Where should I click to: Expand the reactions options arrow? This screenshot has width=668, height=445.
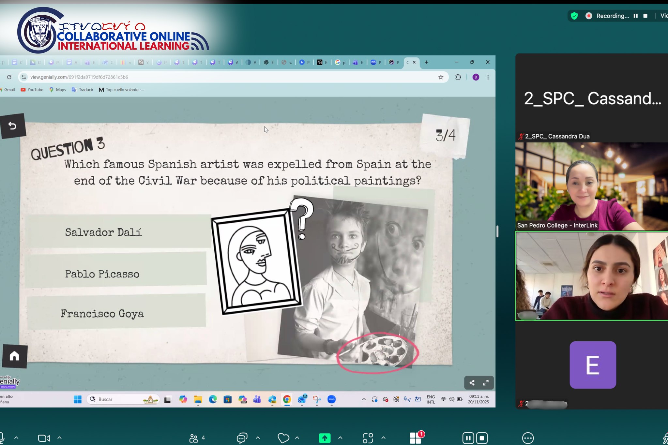click(297, 438)
